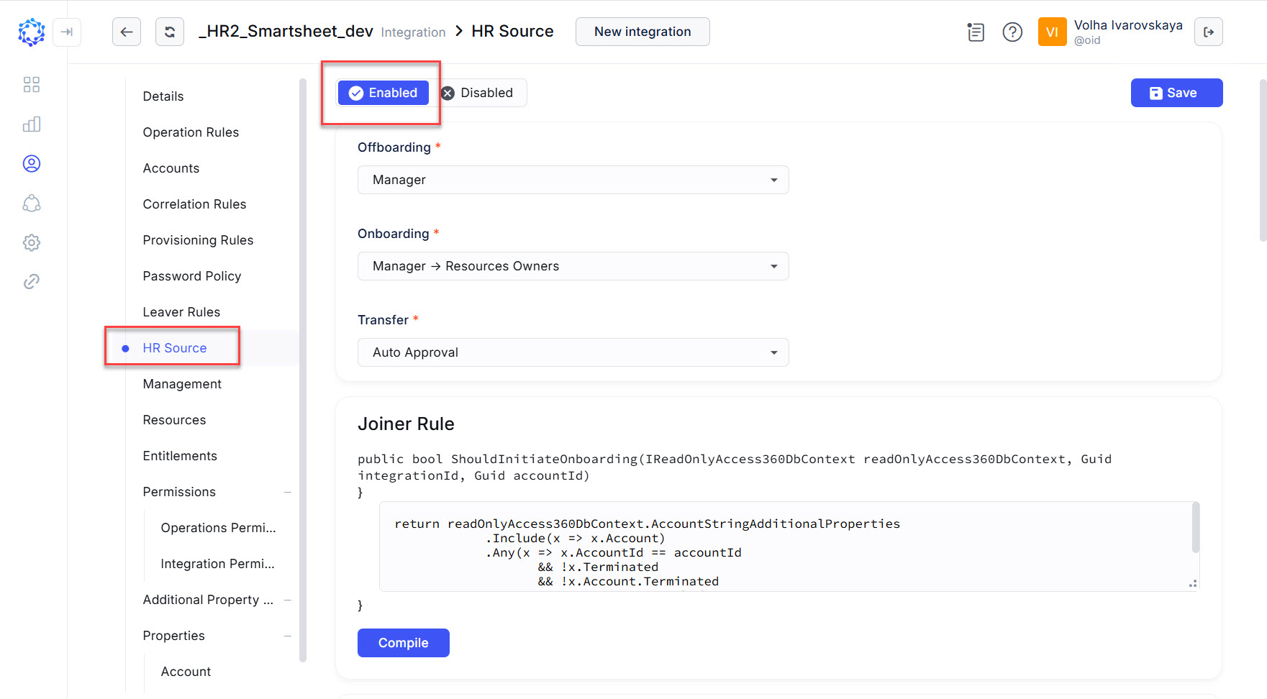Open the Onboarding approval flow dropdown
The width and height of the screenshot is (1267, 699).
click(x=572, y=266)
